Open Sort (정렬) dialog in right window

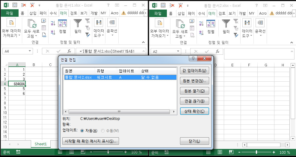211,27
